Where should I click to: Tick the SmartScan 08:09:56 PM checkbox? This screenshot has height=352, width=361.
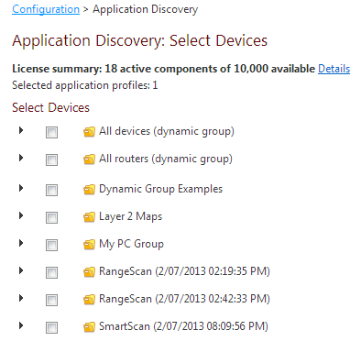(x=51, y=328)
